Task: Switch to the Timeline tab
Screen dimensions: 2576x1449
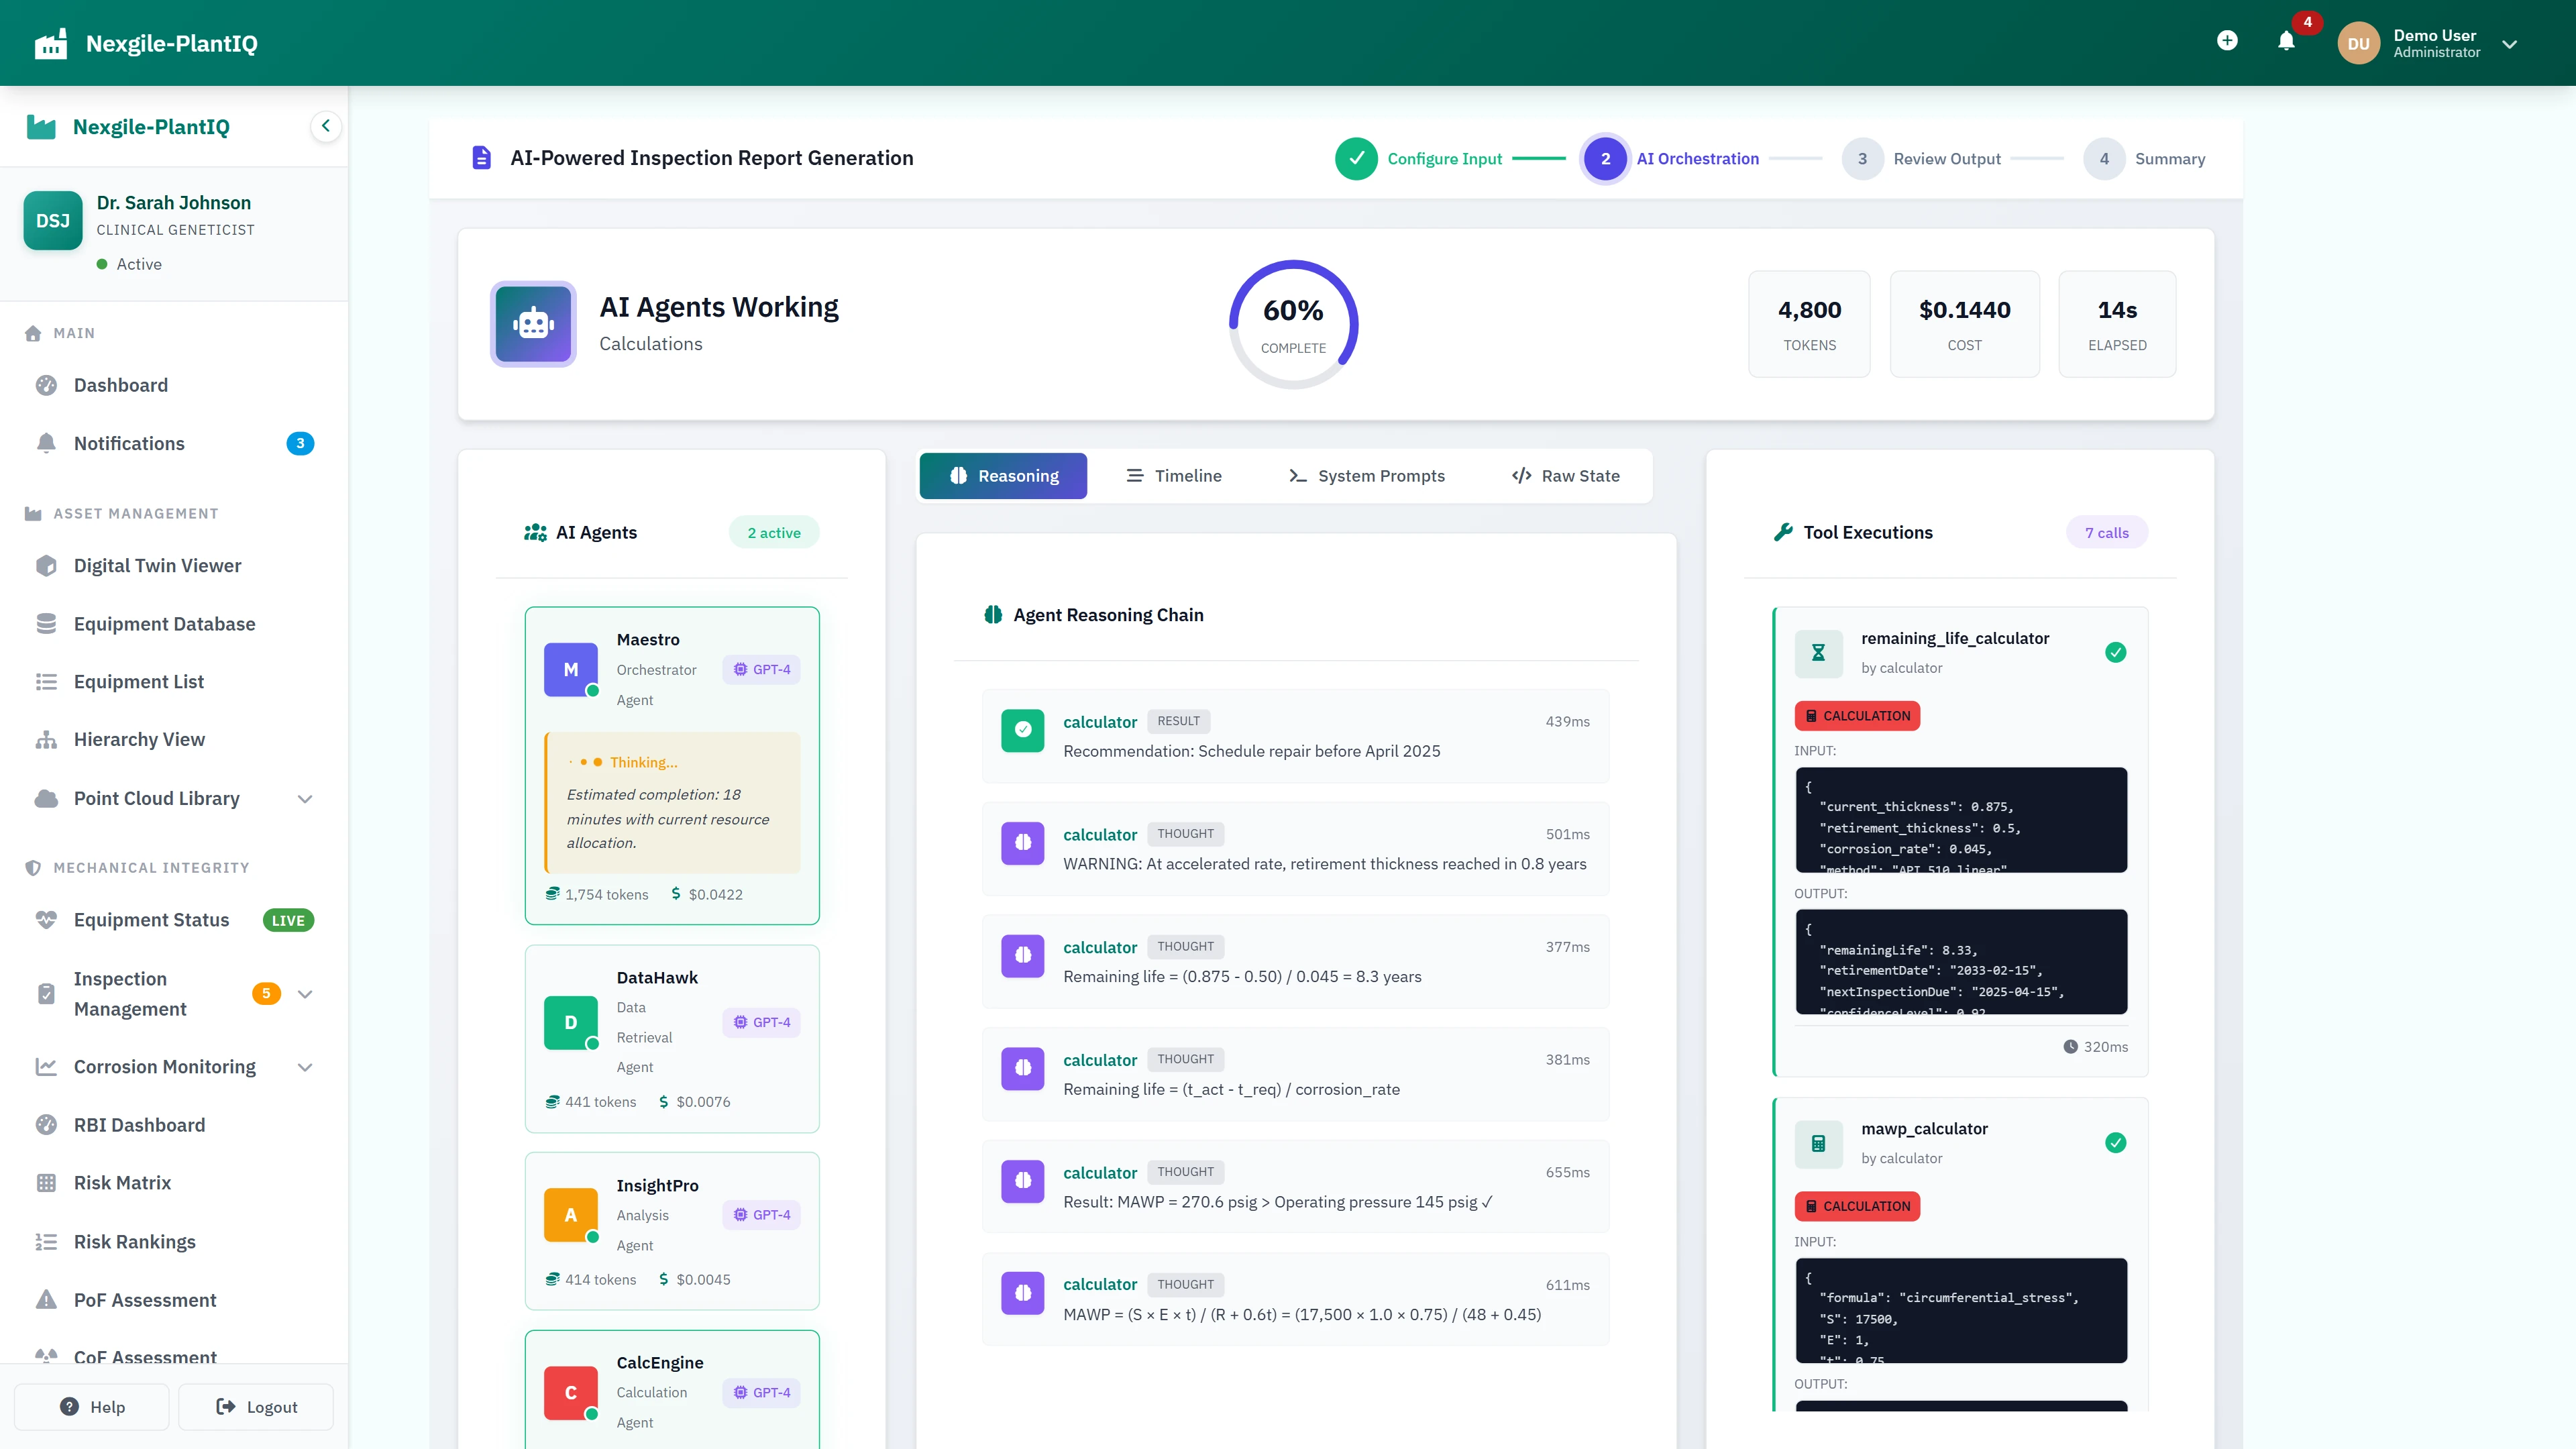Action: [1174, 476]
